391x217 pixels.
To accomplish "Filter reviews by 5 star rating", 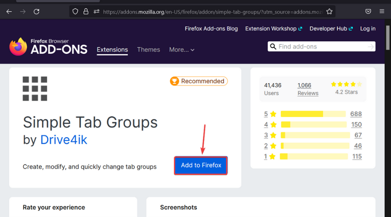I will [x=270, y=114].
